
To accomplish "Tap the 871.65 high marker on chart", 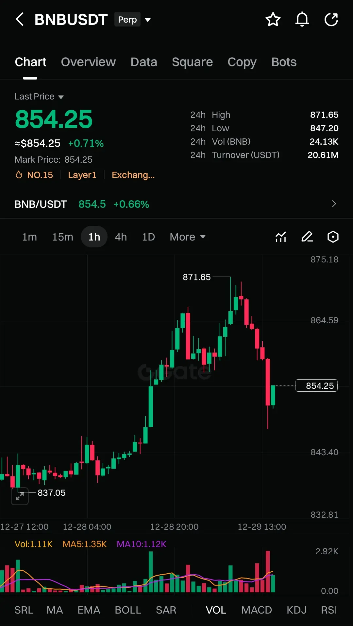I will pos(196,277).
